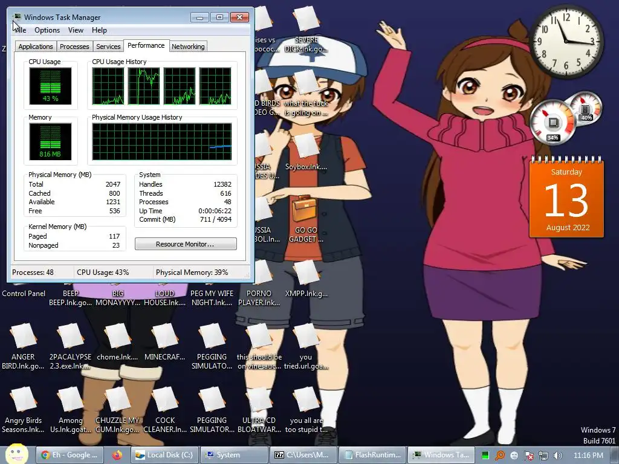The image size is (619, 464).
Task: Open the volume speaker tray icon
Action: tap(557, 456)
